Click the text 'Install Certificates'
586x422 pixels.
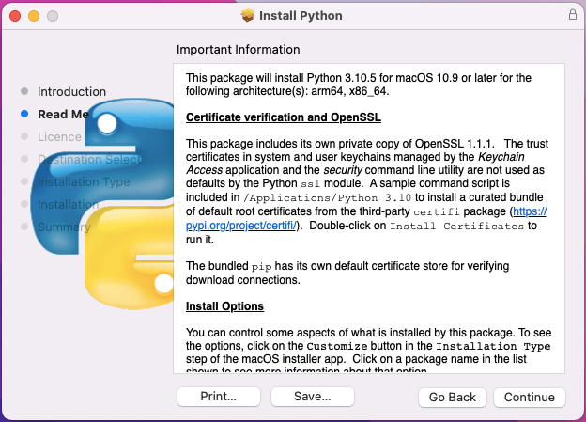(x=456, y=226)
